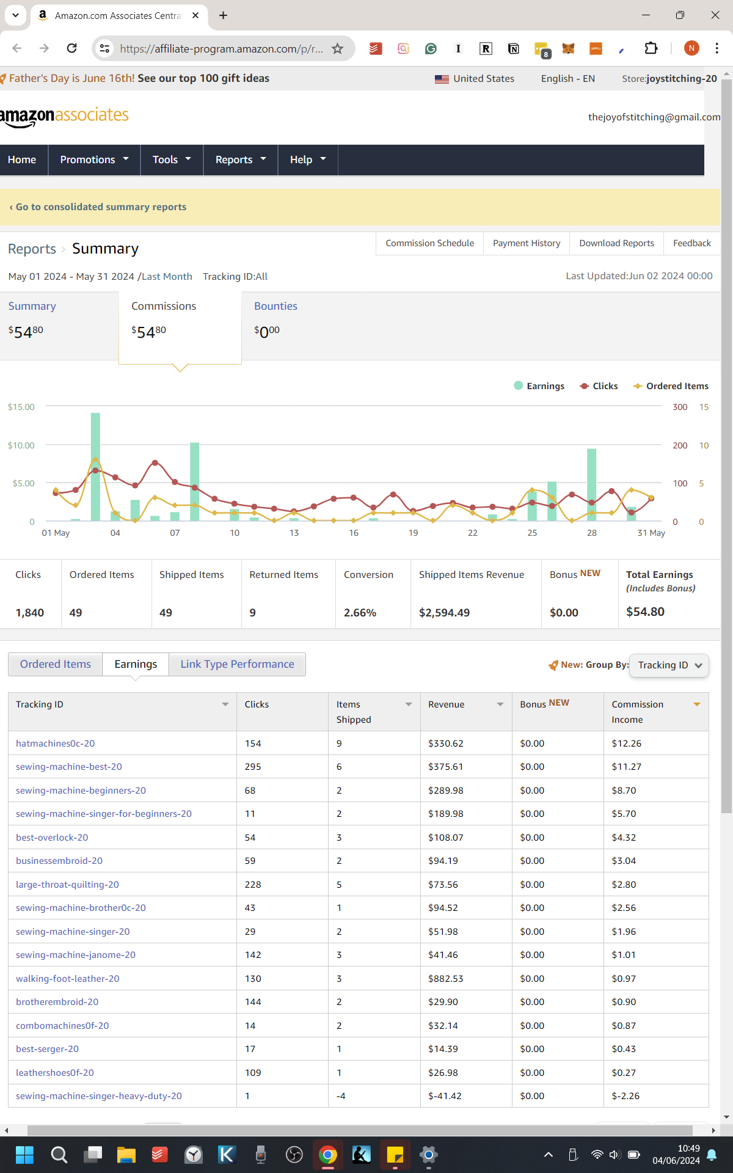The width and height of the screenshot is (733, 1173).
Task: Open Windows taskbar search
Action: [x=59, y=1155]
